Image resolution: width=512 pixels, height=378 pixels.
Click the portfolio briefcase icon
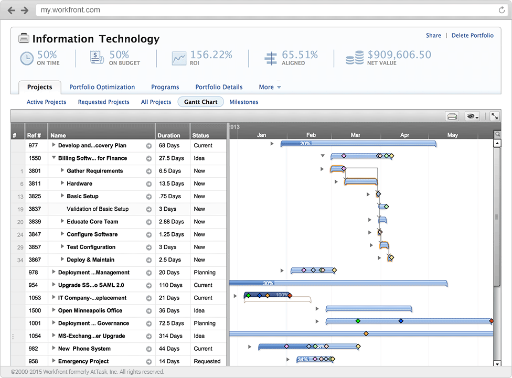pos(24,38)
